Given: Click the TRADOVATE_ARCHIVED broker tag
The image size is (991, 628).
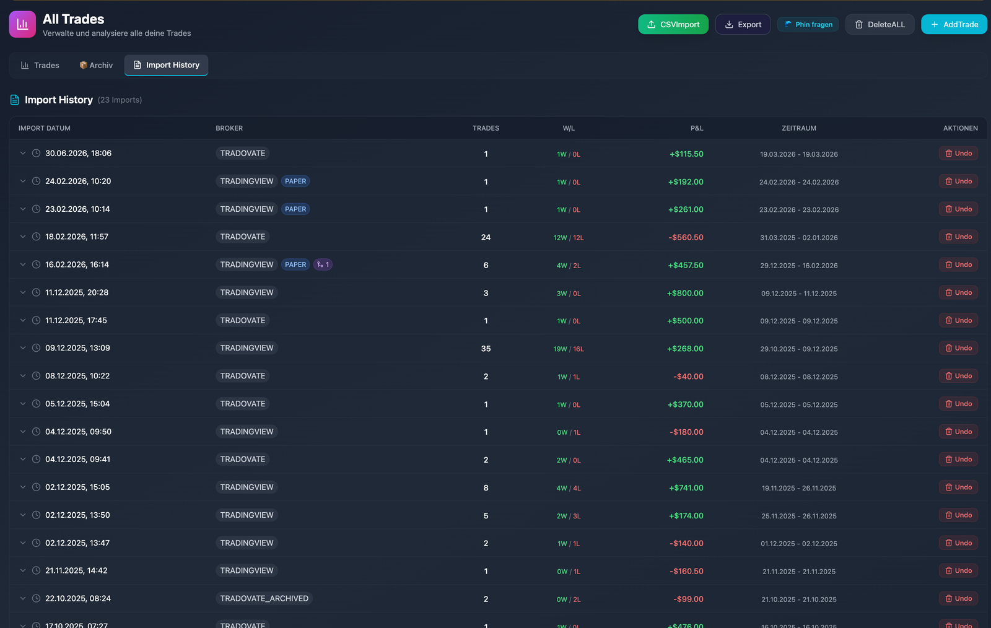Looking at the screenshot, I should pyautogui.click(x=264, y=598).
